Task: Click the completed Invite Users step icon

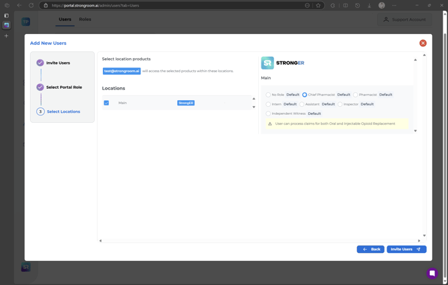Action: (x=40, y=63)
